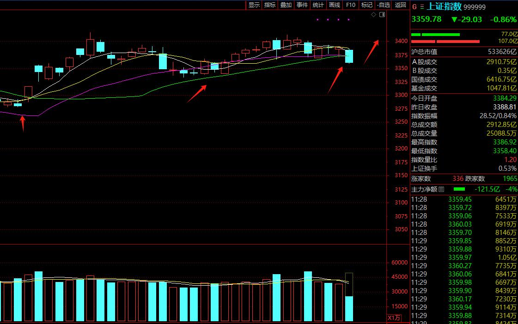This screenshot has width=518, height=324.
Task: Click the percent change -0.86%
Action: 503,19
